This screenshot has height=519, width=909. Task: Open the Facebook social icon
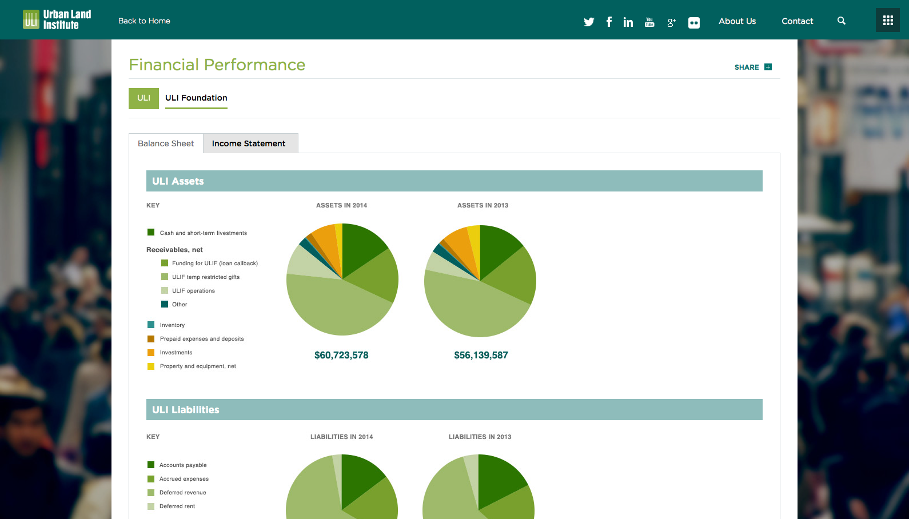point(609,21)
